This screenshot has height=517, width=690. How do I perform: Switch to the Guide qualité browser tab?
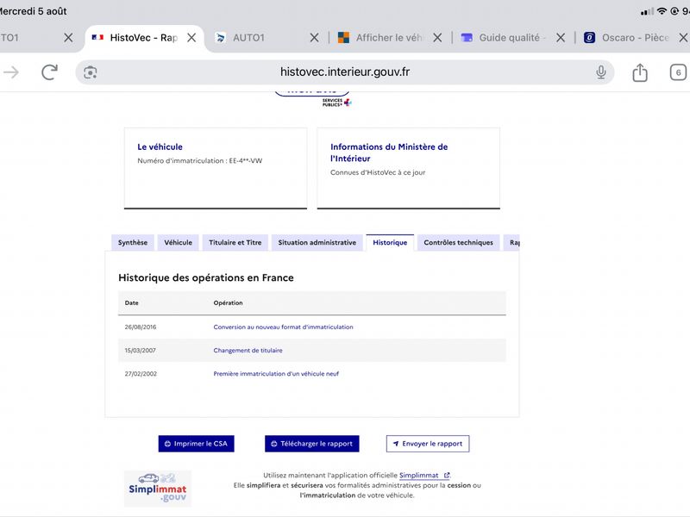pyautogui.click(x=504, y=38)
